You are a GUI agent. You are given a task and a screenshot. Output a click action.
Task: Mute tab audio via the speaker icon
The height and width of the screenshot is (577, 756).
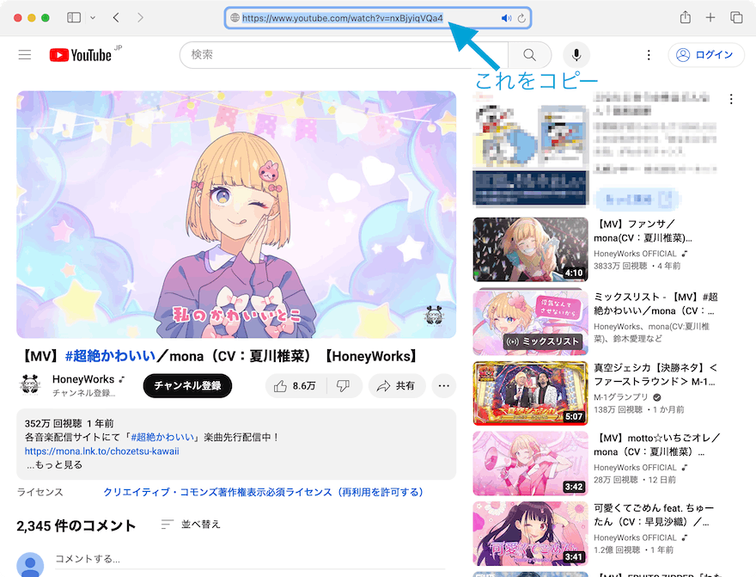click(x=506, y=18)
